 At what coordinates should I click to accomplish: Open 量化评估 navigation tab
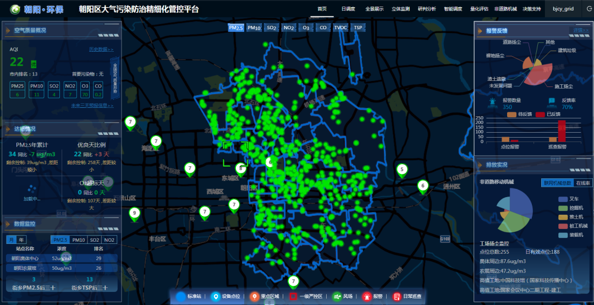pos(479,9)
